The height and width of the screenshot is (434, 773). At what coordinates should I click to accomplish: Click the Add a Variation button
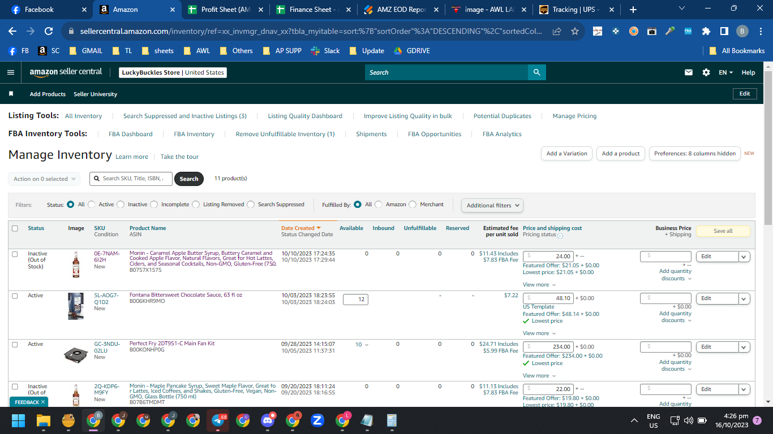567,153
